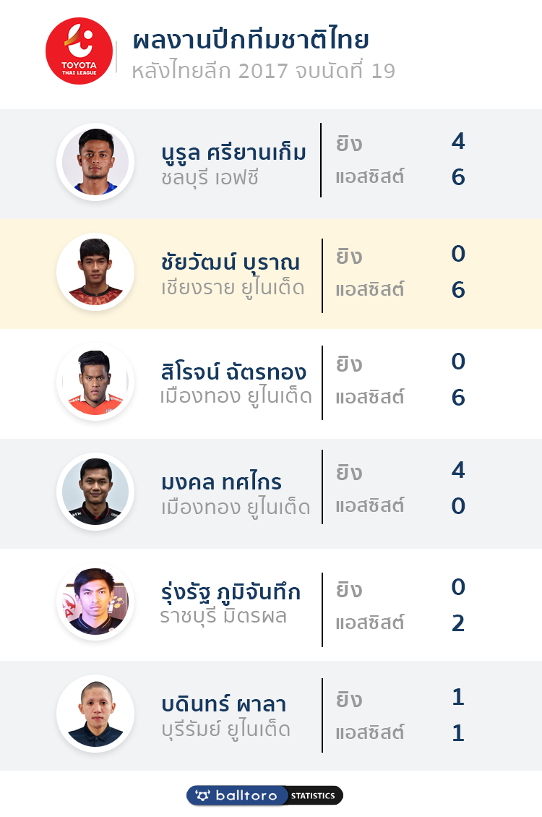Click มงคล ทศไกร's goals value 4
This screenshot has width=542, height=817.
[x=458, y=470]
